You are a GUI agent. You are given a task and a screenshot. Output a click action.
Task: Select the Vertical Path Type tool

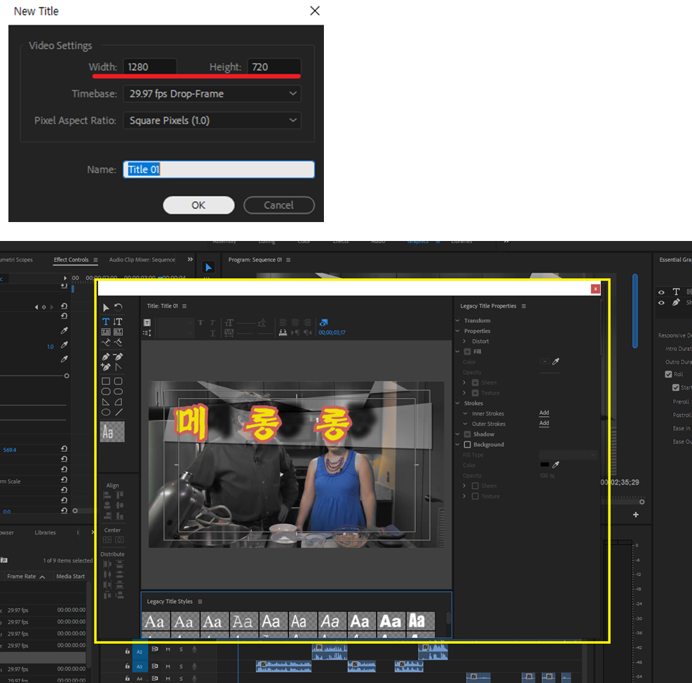pyautogui.click(x=118, y=343)
